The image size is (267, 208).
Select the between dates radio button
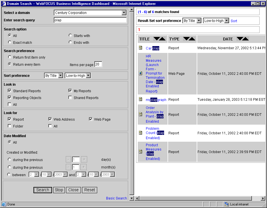pos(9,174)
